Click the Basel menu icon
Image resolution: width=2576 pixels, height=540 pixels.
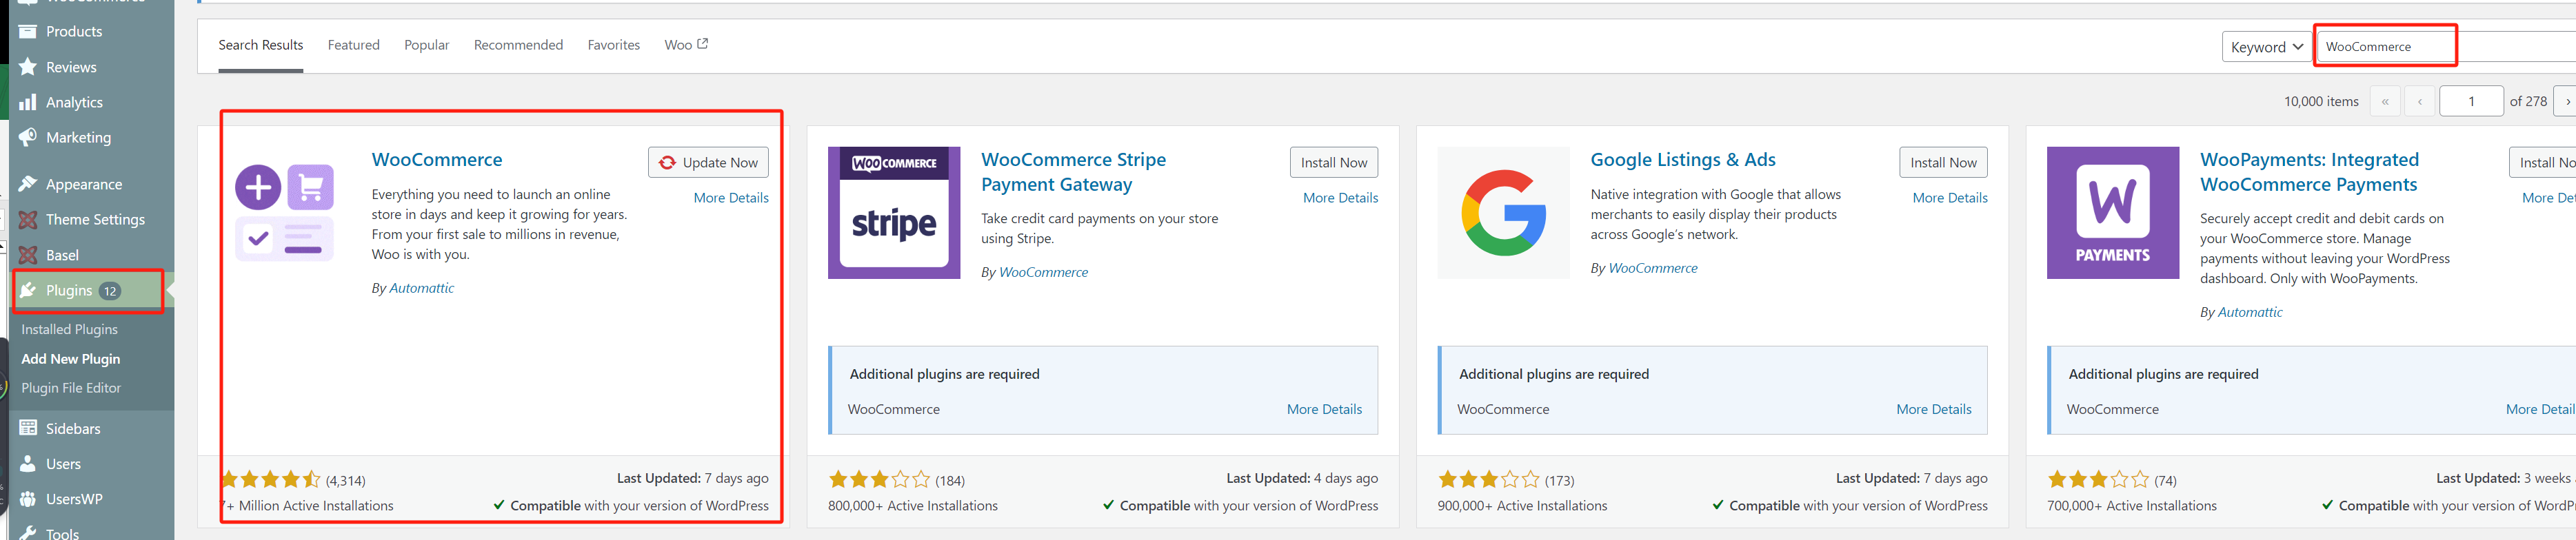tap(28, 255)
